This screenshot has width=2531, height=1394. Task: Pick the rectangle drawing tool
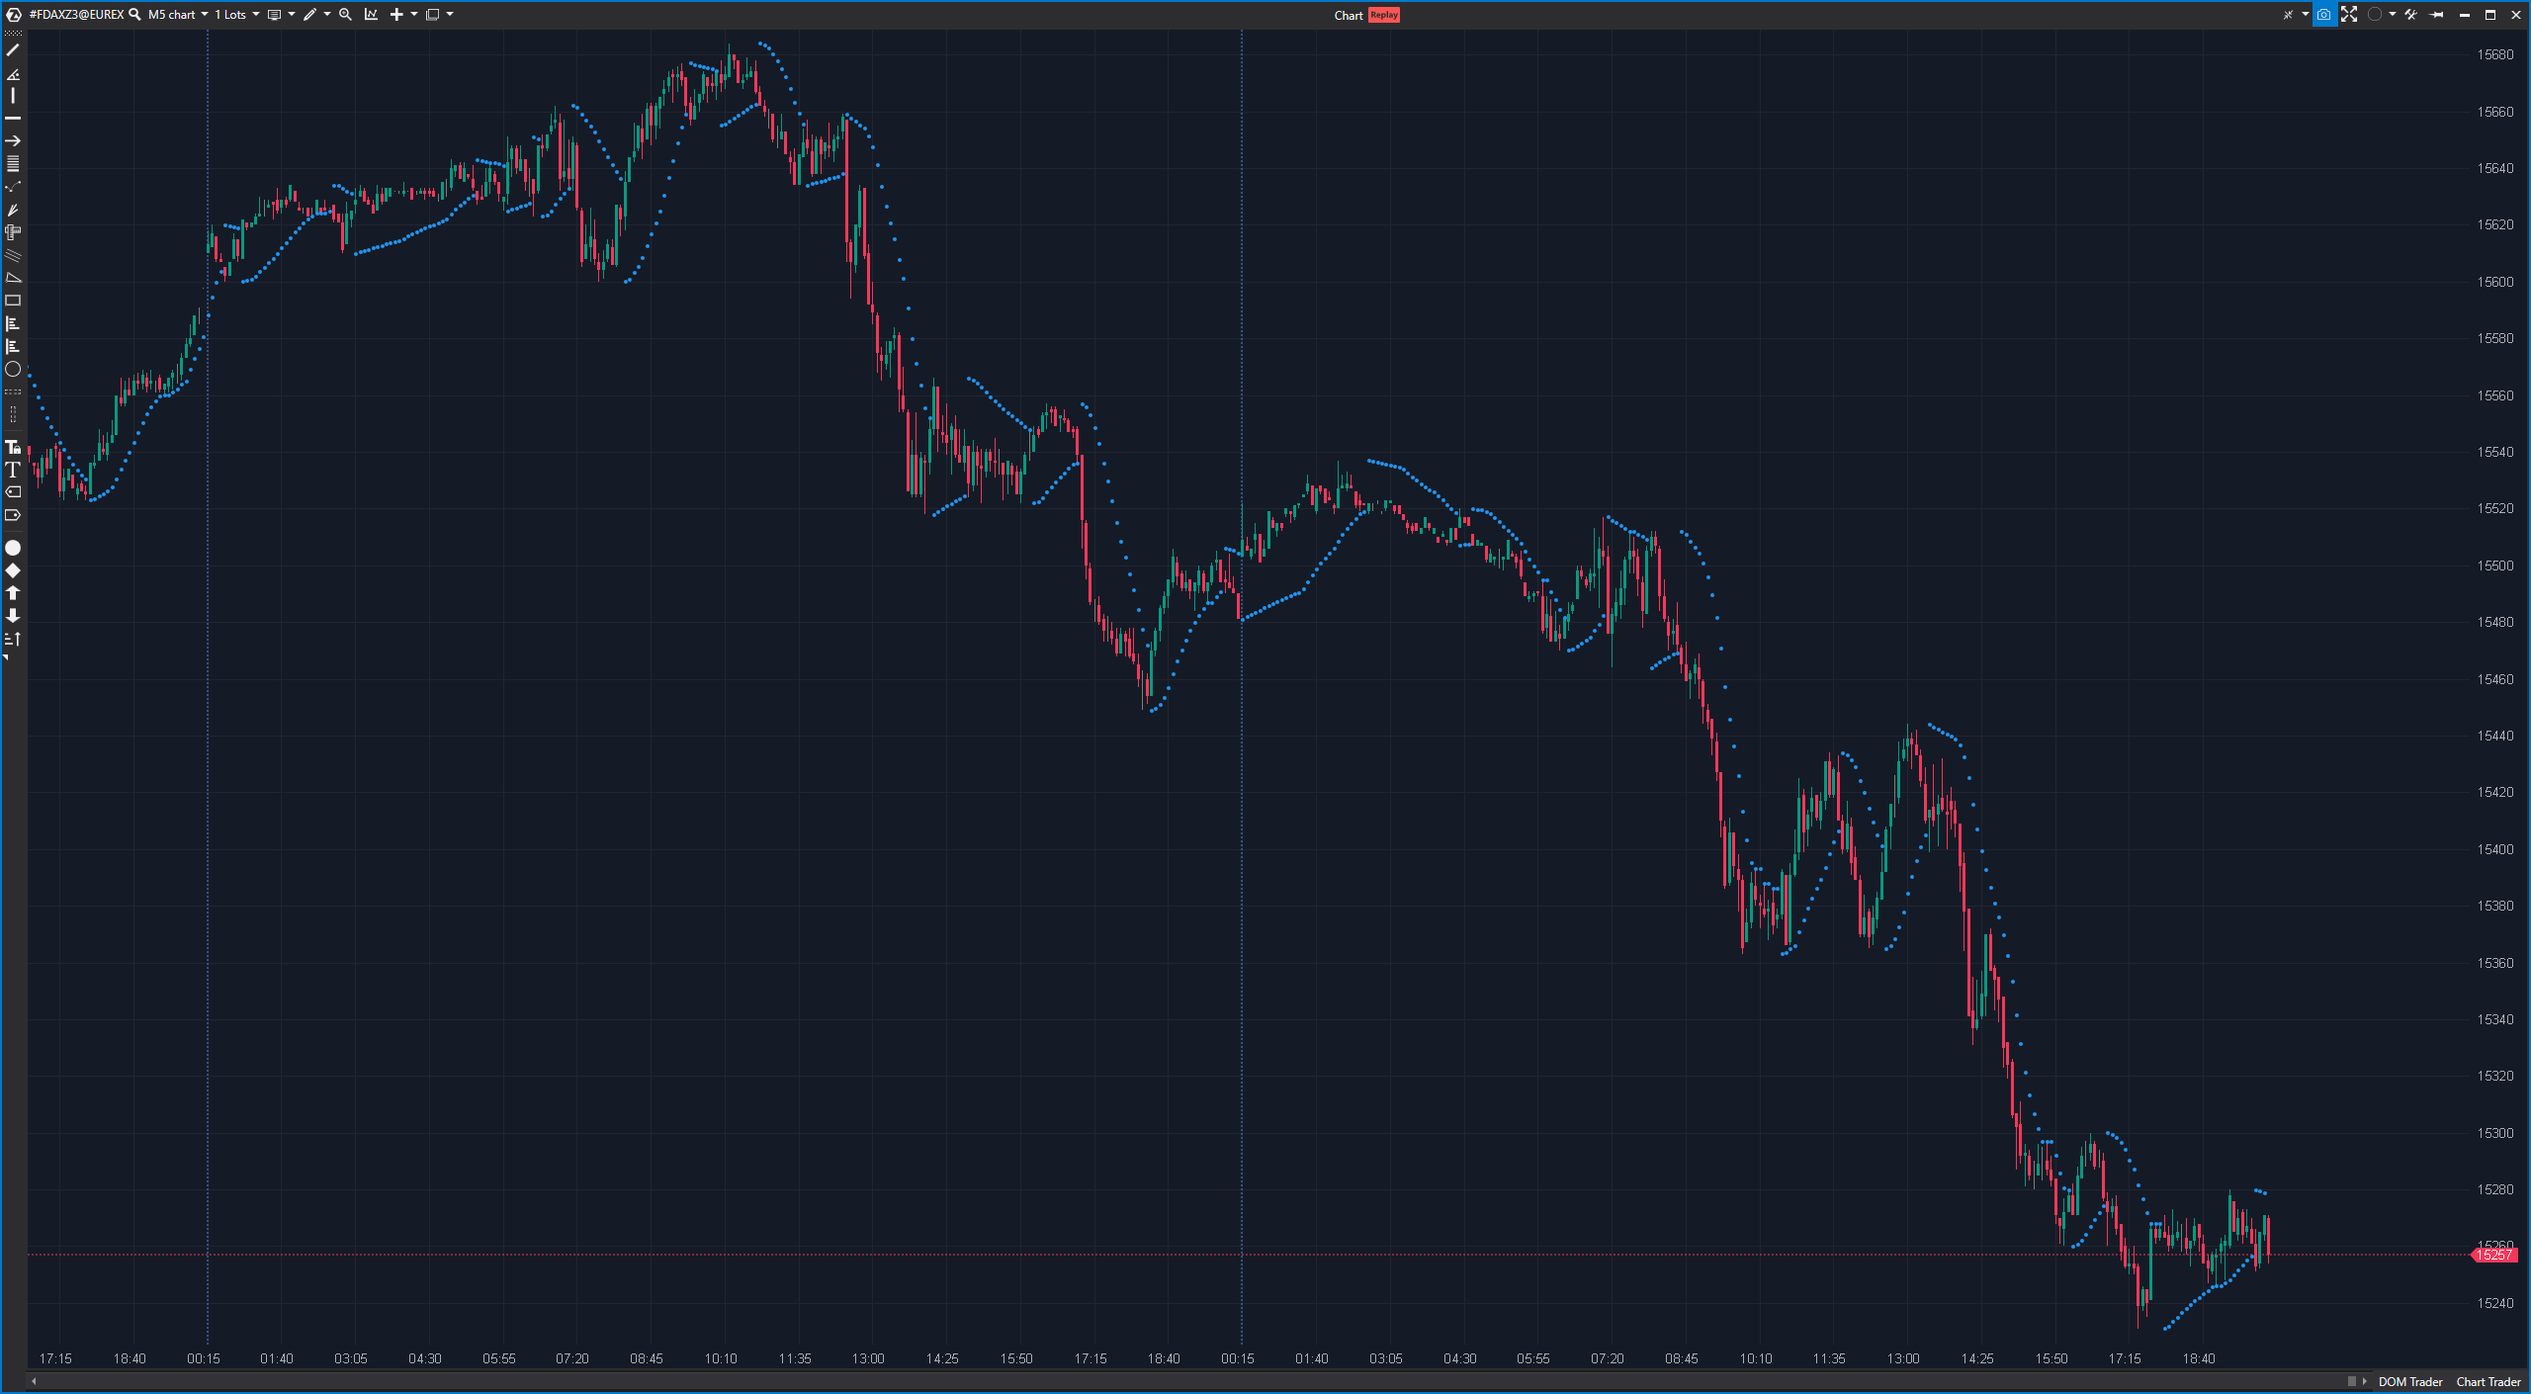click(13, 301)
